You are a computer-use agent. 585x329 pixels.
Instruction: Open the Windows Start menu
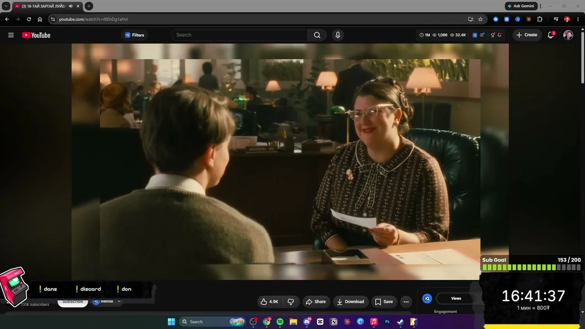(171, 322)
